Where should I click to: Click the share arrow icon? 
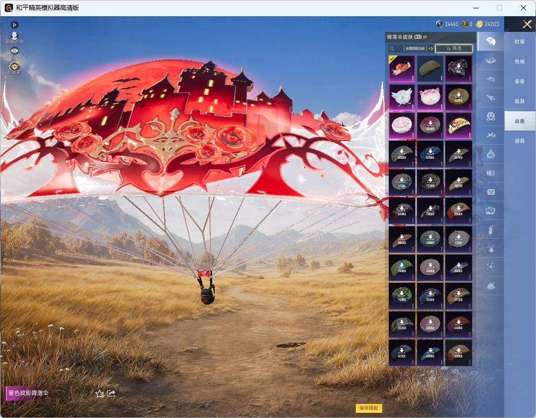click(111, 393)
